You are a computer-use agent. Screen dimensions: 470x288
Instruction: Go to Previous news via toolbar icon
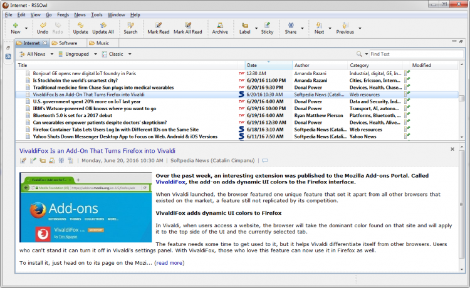coord(345,25)
